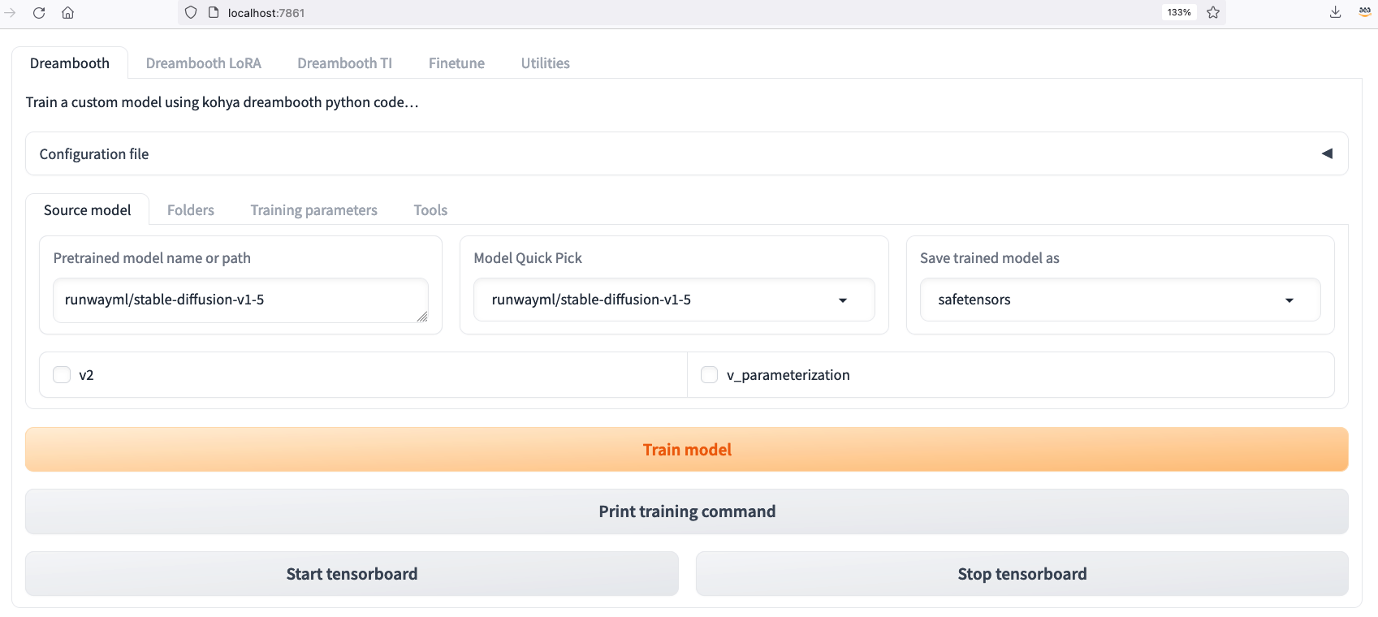Viewport: 1378px width, 617px height.
Task: Click the 'Train a custom model' description text
Action: (x=222, y=102)
